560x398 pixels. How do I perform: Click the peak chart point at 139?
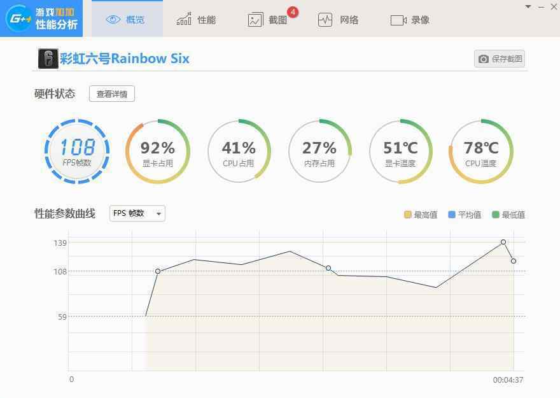click(x=503, y=242)
